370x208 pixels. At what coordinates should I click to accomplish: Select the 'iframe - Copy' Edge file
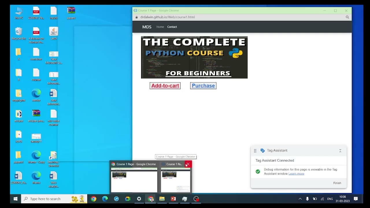click(x=36, y=157)
